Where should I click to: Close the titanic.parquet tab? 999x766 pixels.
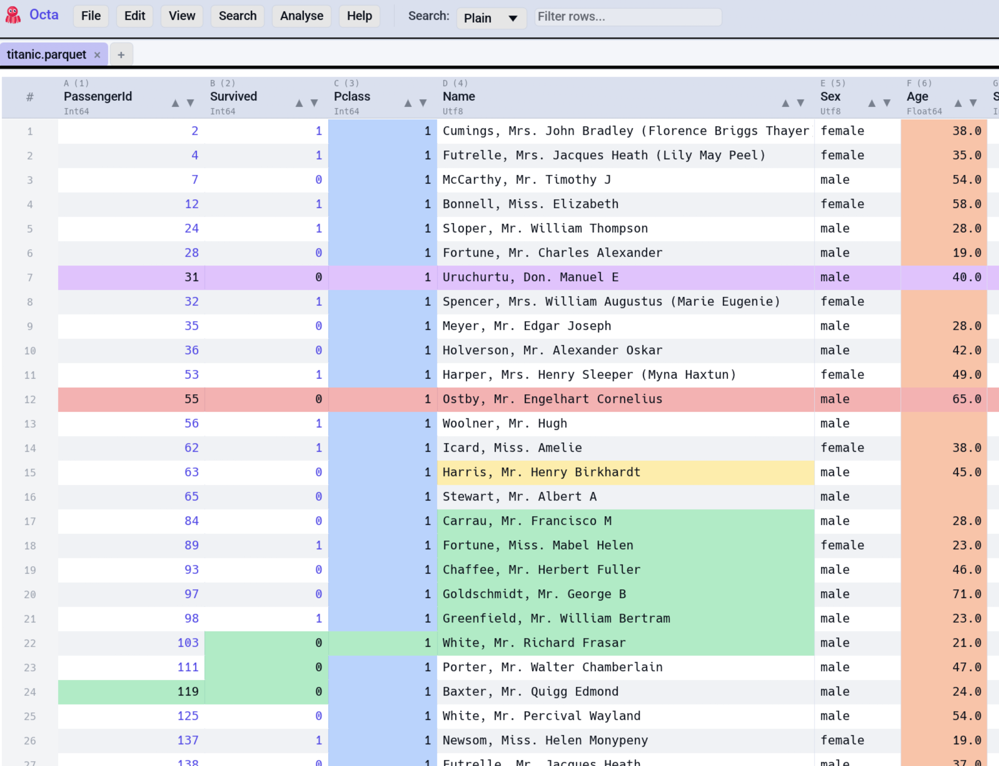point(97,55)
